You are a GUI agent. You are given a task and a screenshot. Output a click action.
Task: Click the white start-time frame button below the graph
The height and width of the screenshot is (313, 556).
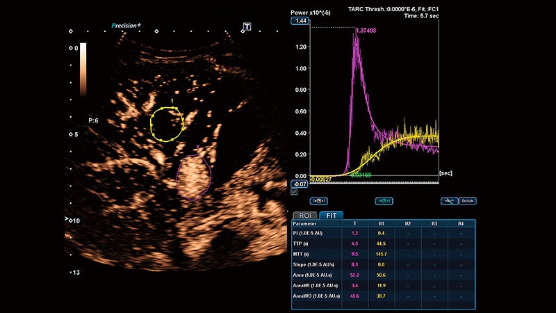pos(318,201)
